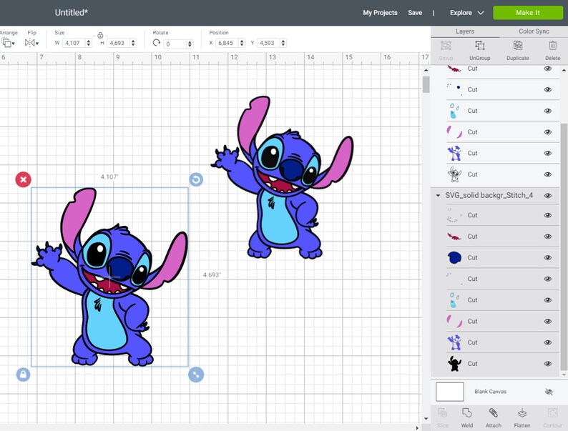Select the black silhouette layer thumbnail
Image resolution: width=568 pixels, height=431 pixels.
[454, 364]
